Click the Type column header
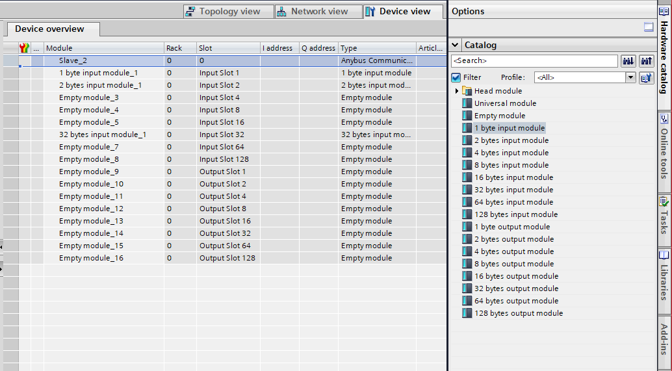The height and width of the screenshot is (371, 672). [x=377, y=48]
